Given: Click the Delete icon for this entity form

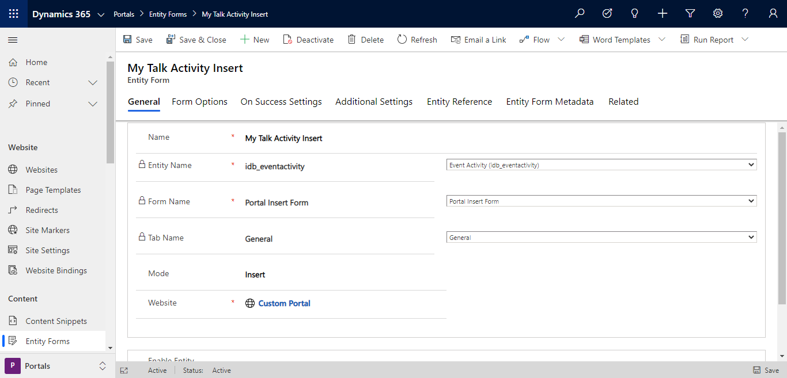Looking at the screenshot, I should coord(351,39).
